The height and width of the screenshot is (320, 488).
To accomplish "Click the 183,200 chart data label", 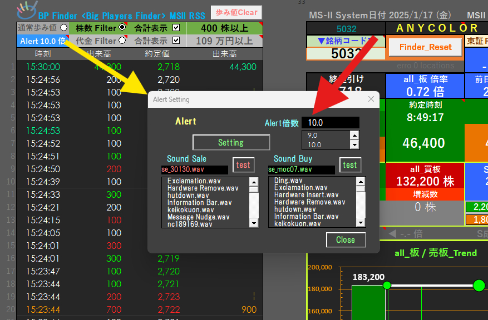I will pyautogui.click(x=368, y=277).
